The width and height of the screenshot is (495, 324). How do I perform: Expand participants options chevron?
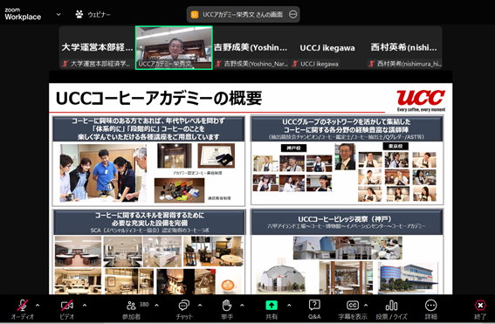(156, 306)
